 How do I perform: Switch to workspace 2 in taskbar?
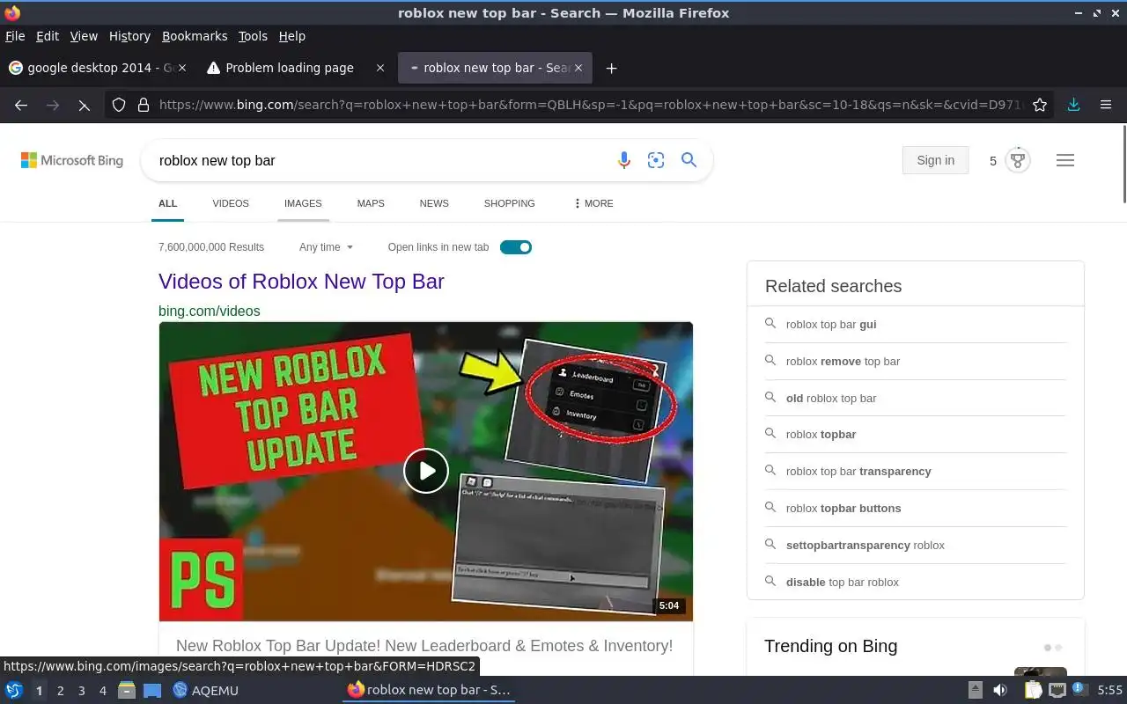tap(61, 691)
